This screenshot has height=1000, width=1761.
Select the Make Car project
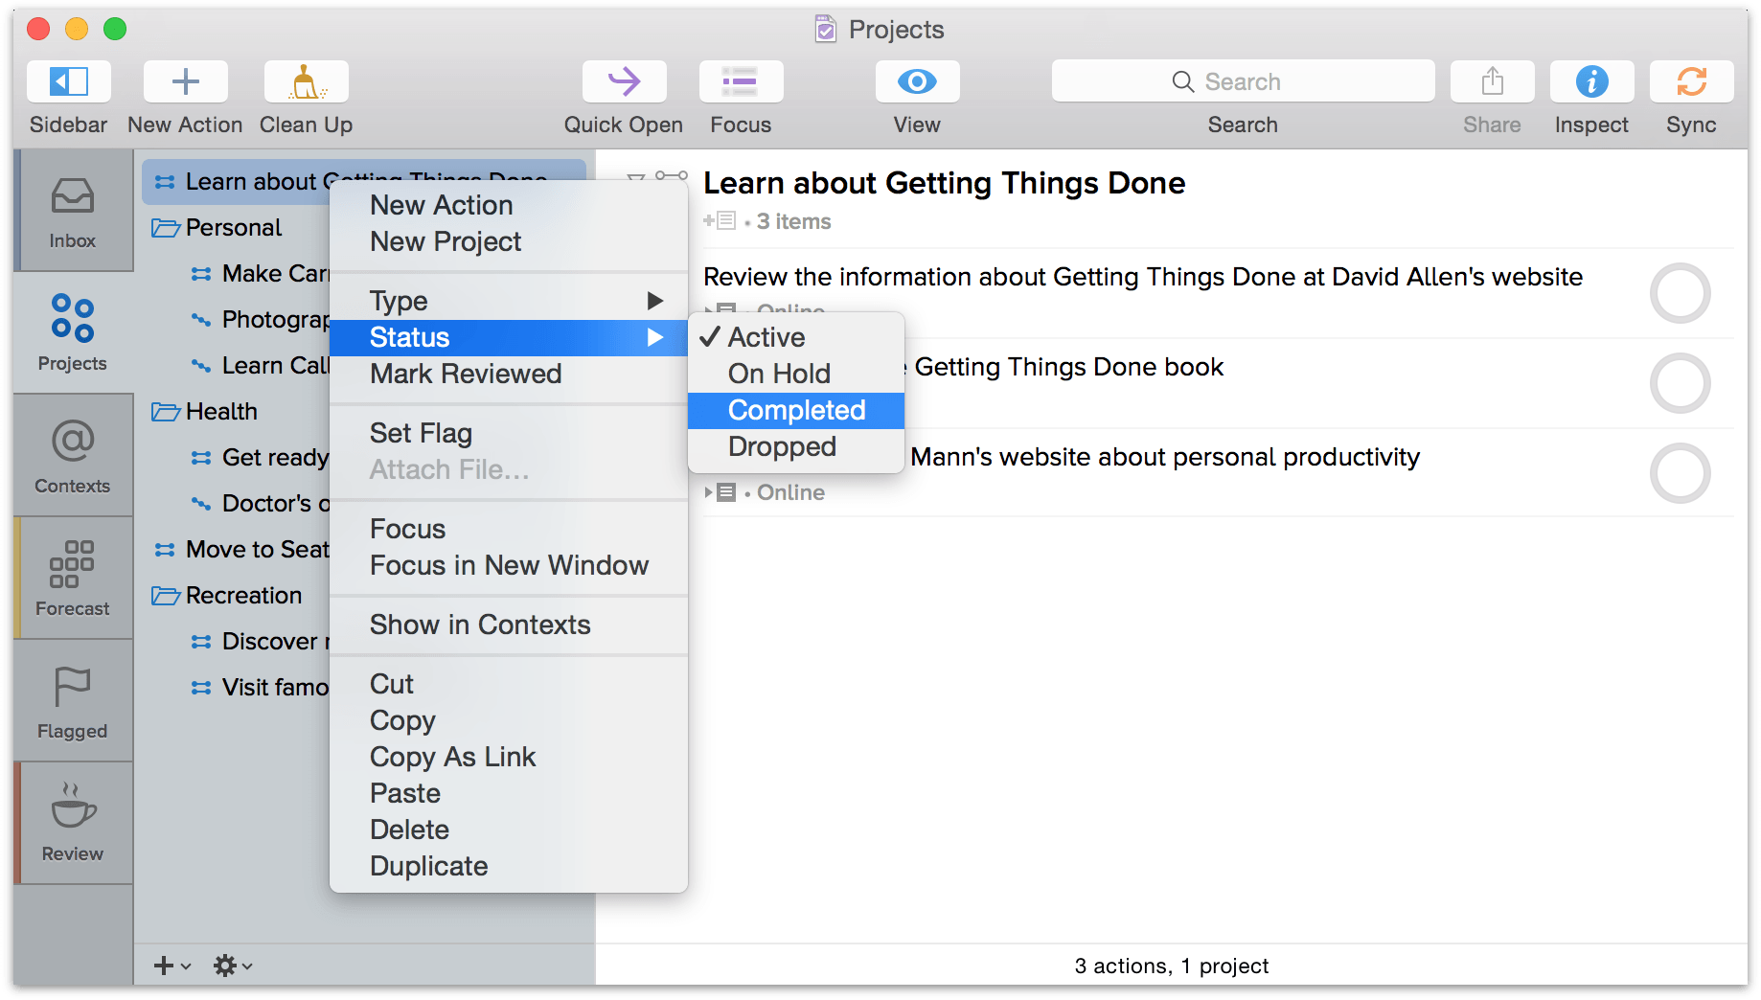click(x=260, y=273)
